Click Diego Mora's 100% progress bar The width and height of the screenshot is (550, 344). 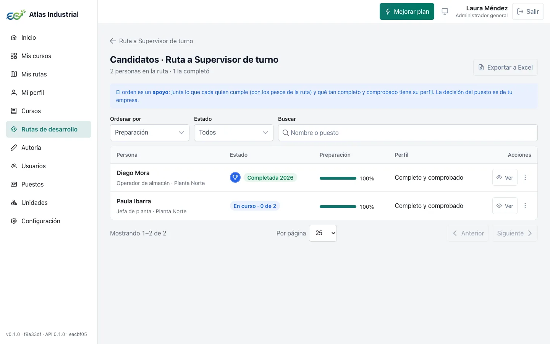338,178
